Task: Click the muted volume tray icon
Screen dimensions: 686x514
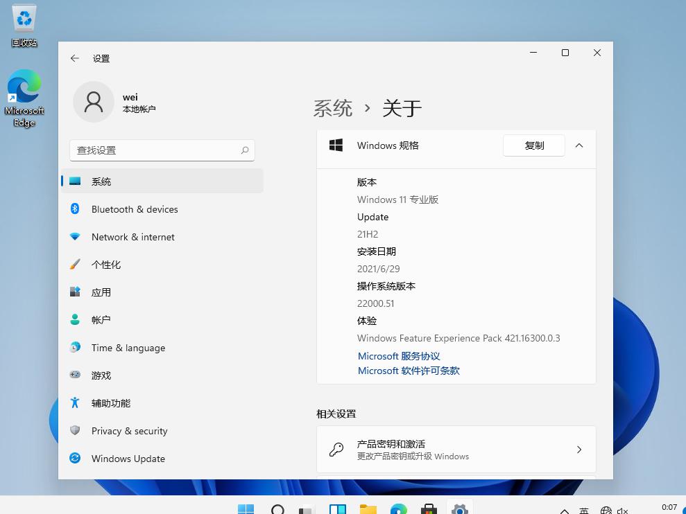Action: point(622,510)
